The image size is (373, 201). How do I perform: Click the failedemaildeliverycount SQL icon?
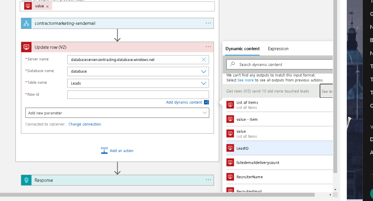230,162
